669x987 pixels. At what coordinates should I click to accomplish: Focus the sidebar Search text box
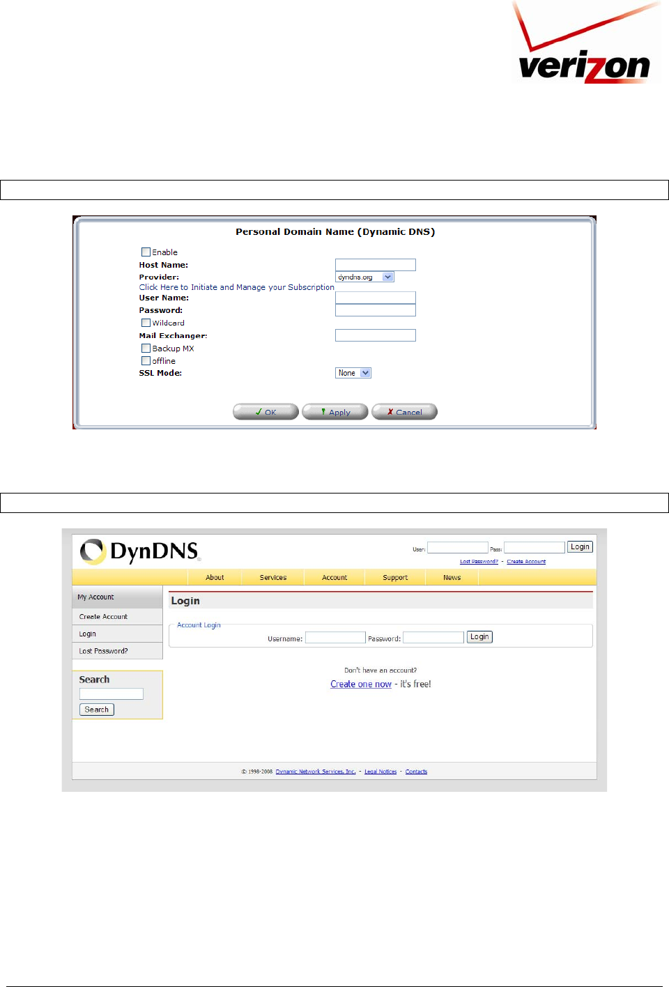coord(111,694)
